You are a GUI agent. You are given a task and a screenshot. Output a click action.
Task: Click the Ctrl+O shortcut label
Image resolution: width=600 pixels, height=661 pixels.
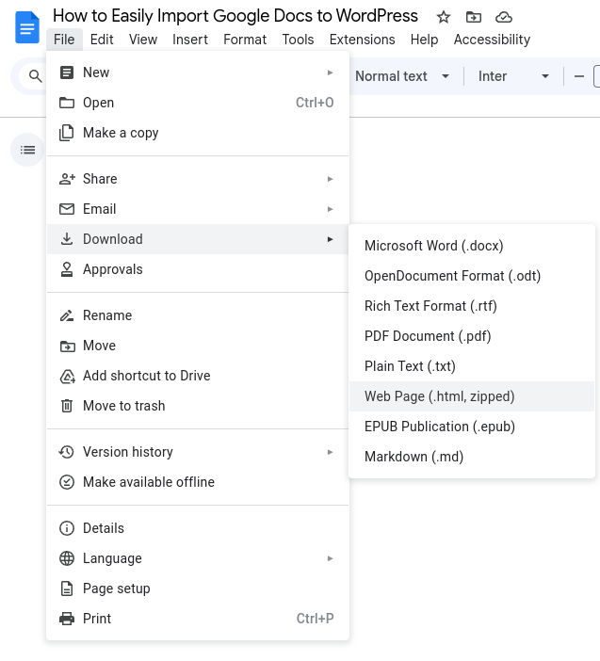[x=315, y=103]
